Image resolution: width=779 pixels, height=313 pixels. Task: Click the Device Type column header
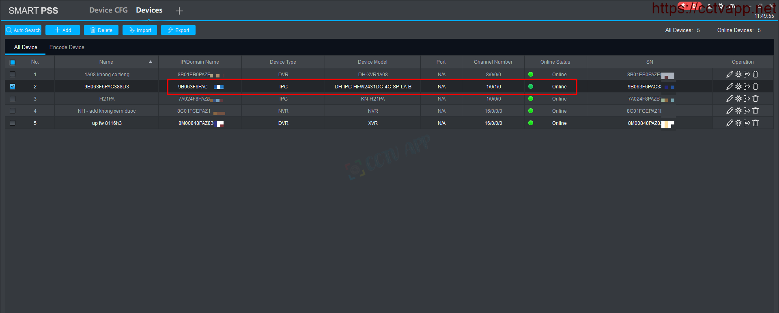pyautogui.click(x=283, y=62)
